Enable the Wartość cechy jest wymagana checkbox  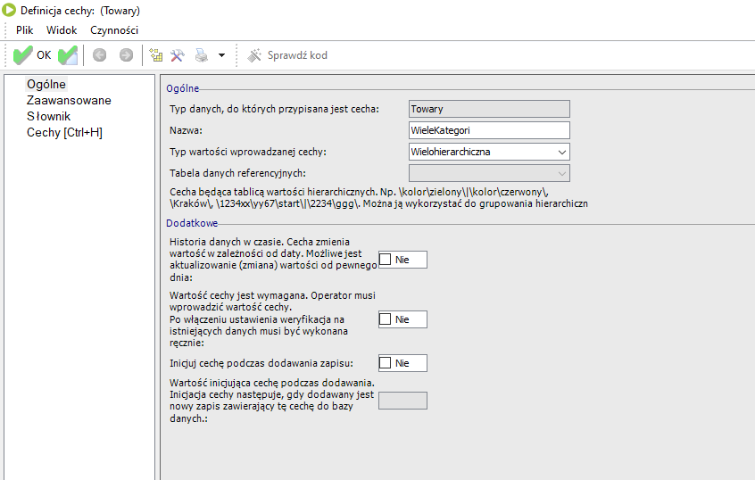click(386, 319)
